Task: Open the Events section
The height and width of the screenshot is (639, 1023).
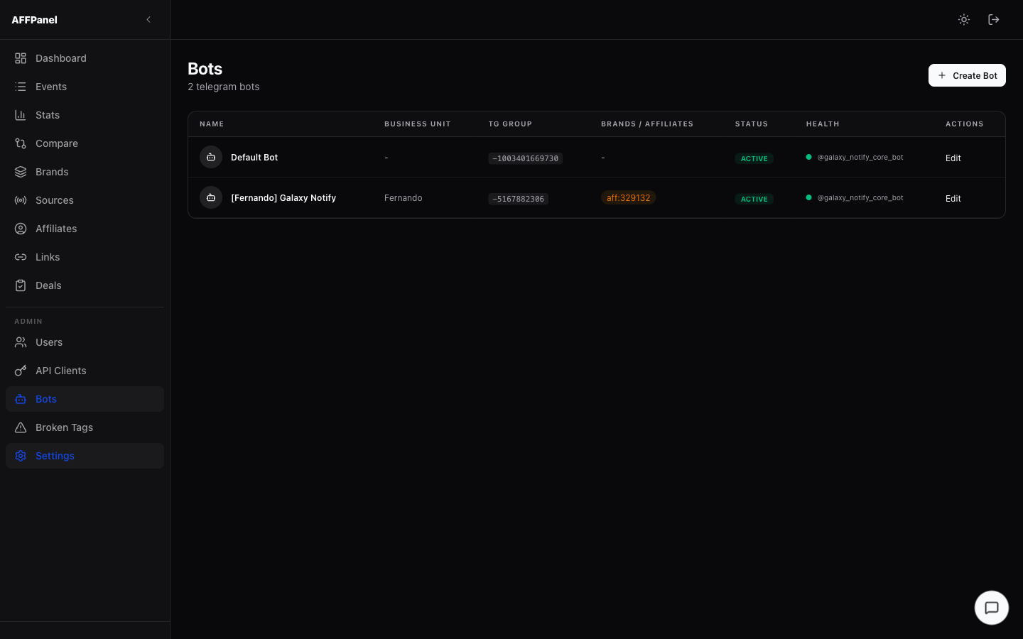Action: (x=50, y=87)
